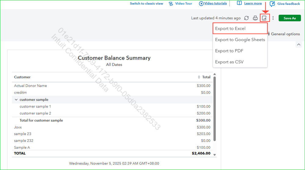Click the All Dates subtitle
Screen dimensions: 305x170
point(114,65)
